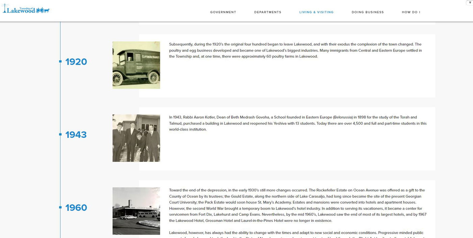
Task: Click the Township of Lakewood logo
Action: [26, 10]
